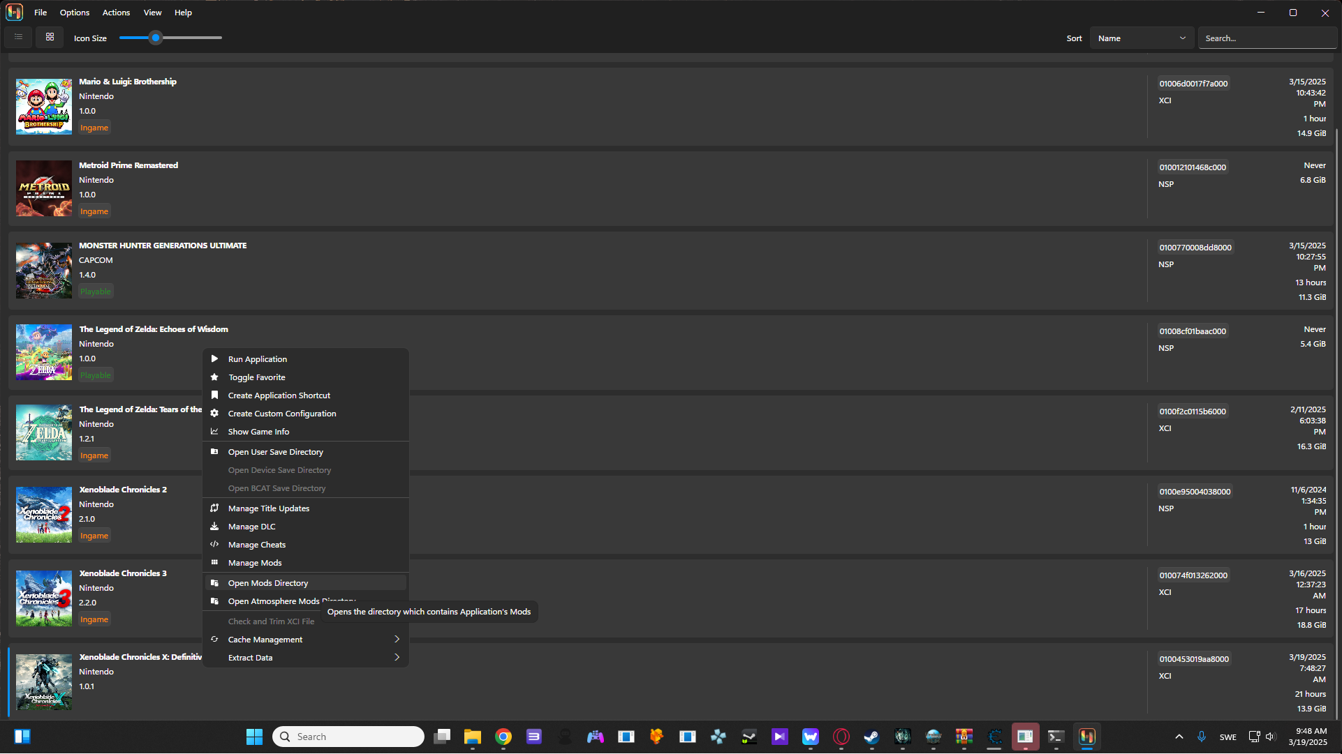The image size is (1342, 754).
Task: Click the Manage Title Updates icon
Action: point(214,508)
